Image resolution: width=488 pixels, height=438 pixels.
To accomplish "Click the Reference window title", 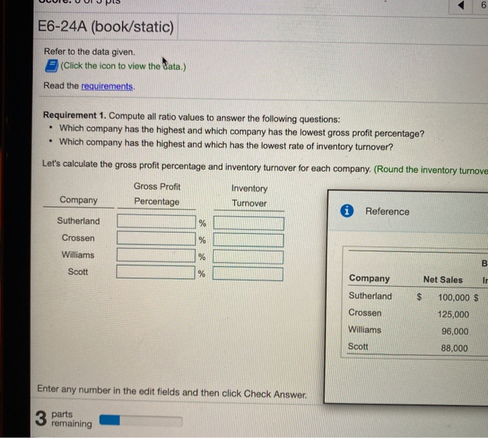I will coord(387,211).
